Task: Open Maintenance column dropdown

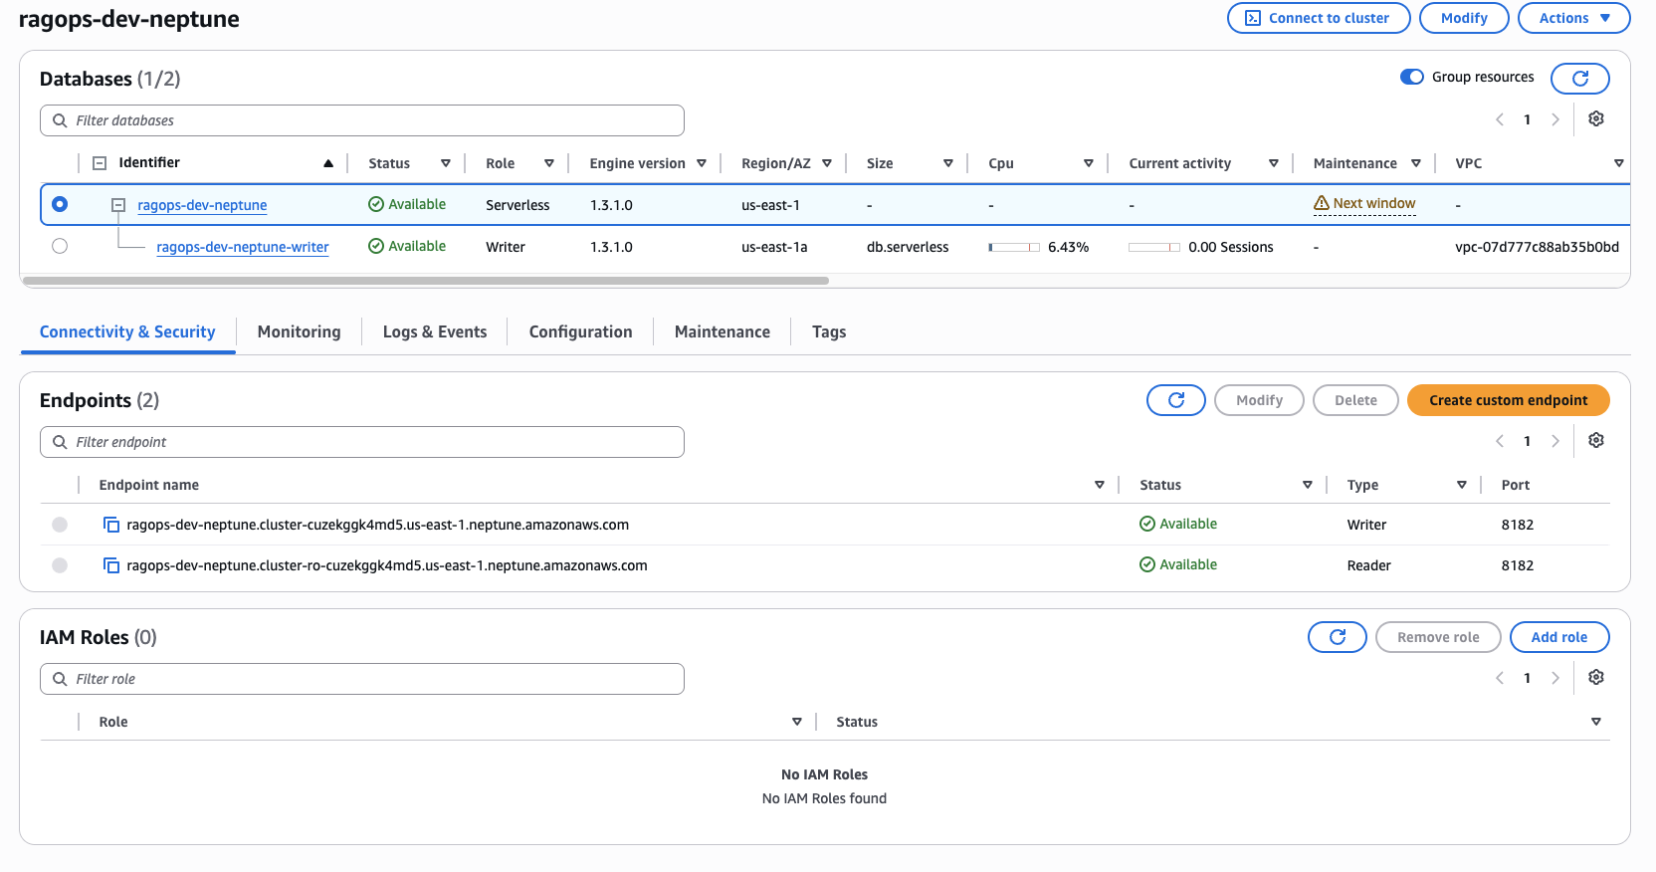Action: [x=1416, y=163]
